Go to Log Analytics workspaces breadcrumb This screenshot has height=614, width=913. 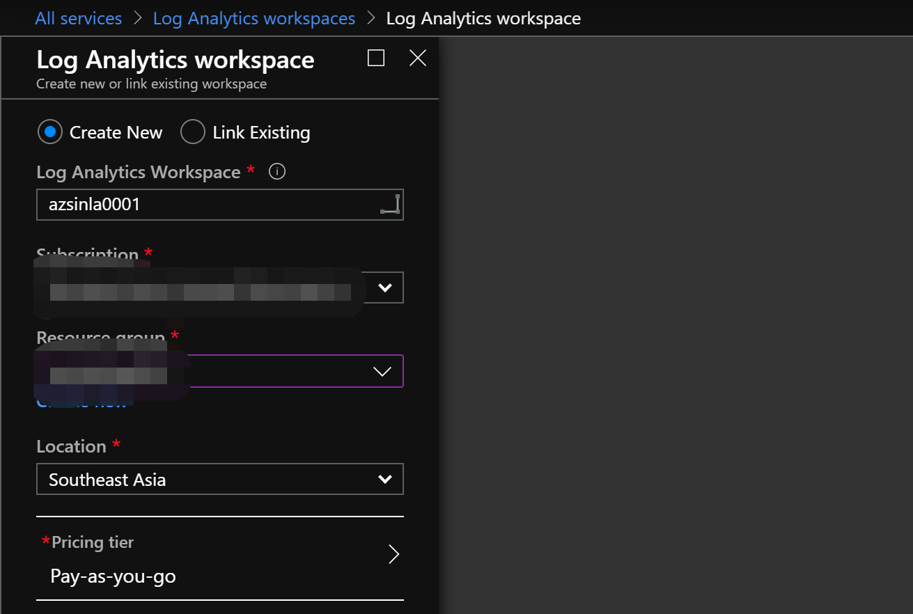[254, 18]
